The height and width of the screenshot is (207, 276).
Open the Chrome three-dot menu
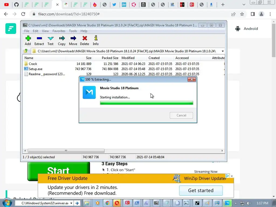(x=270, y=14)
